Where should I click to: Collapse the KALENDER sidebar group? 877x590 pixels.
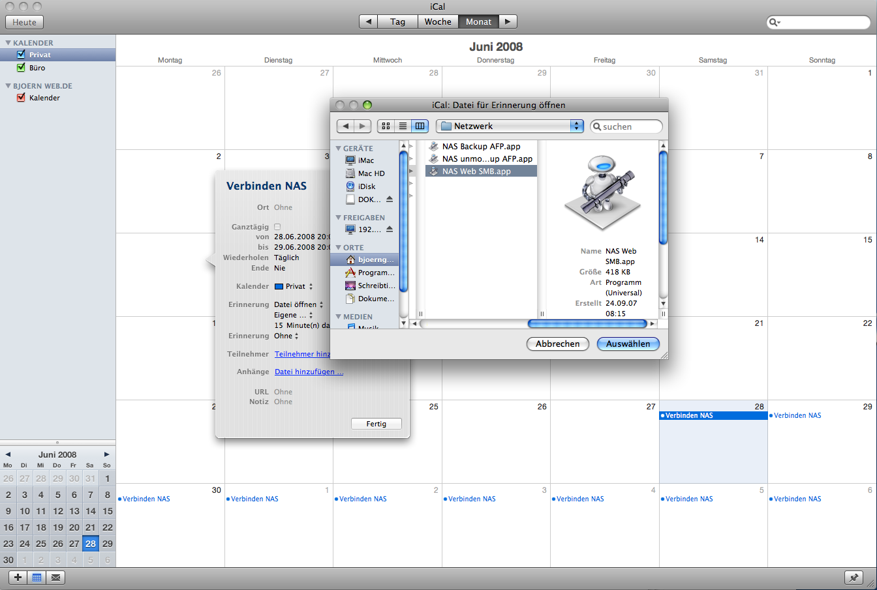[x=8, y=43]
